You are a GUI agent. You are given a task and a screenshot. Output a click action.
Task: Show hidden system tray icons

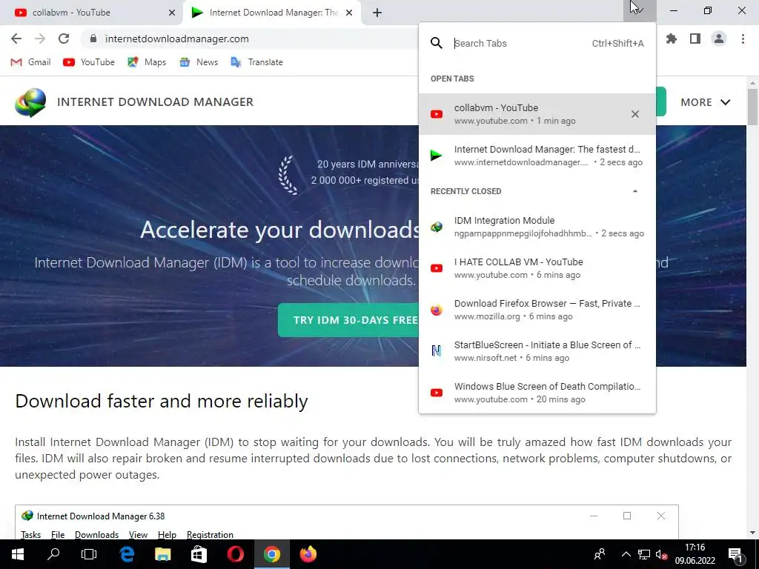click(626, 554)
